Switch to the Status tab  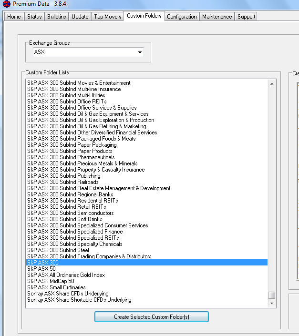pyautogui.click(x=34, y=17)
